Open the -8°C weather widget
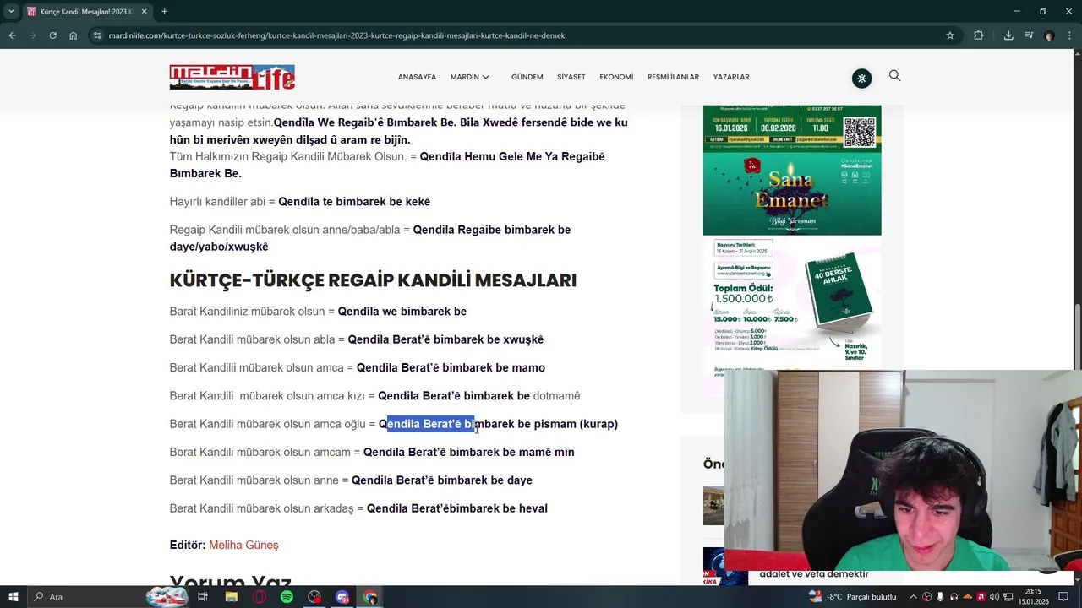 tap(852, 597)
